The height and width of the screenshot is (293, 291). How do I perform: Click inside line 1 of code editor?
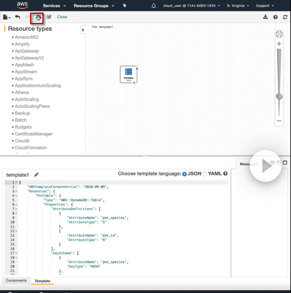click(124, 182)
